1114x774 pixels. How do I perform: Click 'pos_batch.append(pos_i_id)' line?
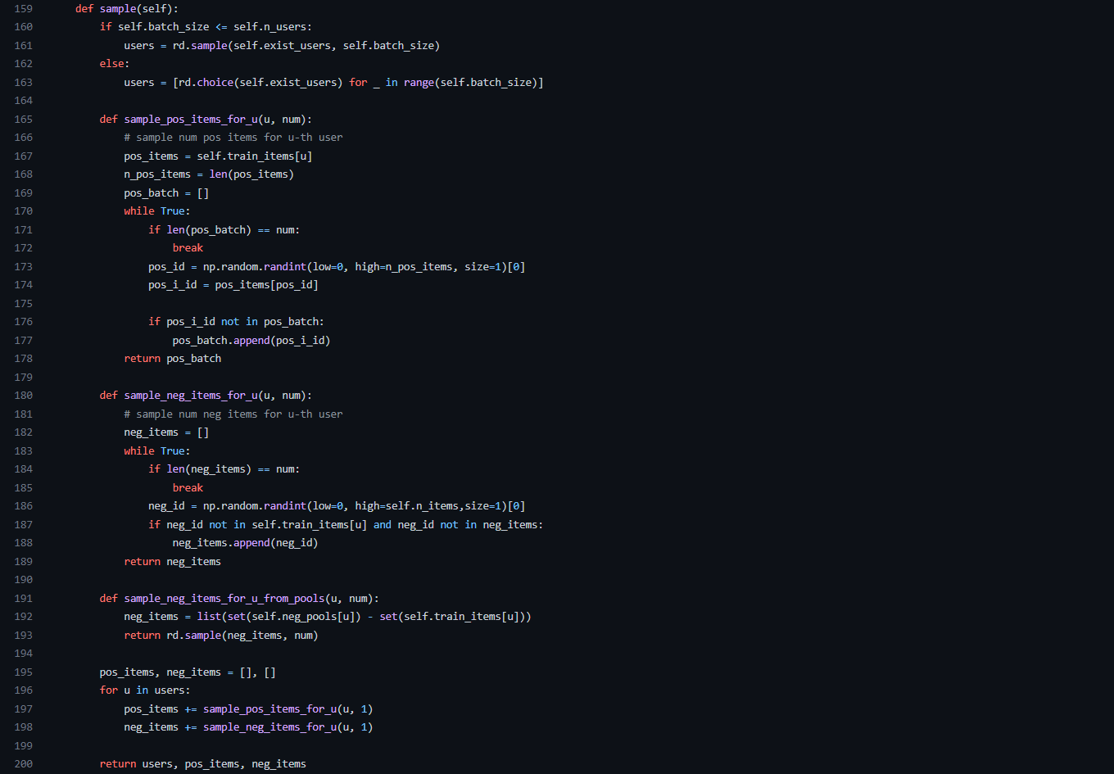click(251, 341)
